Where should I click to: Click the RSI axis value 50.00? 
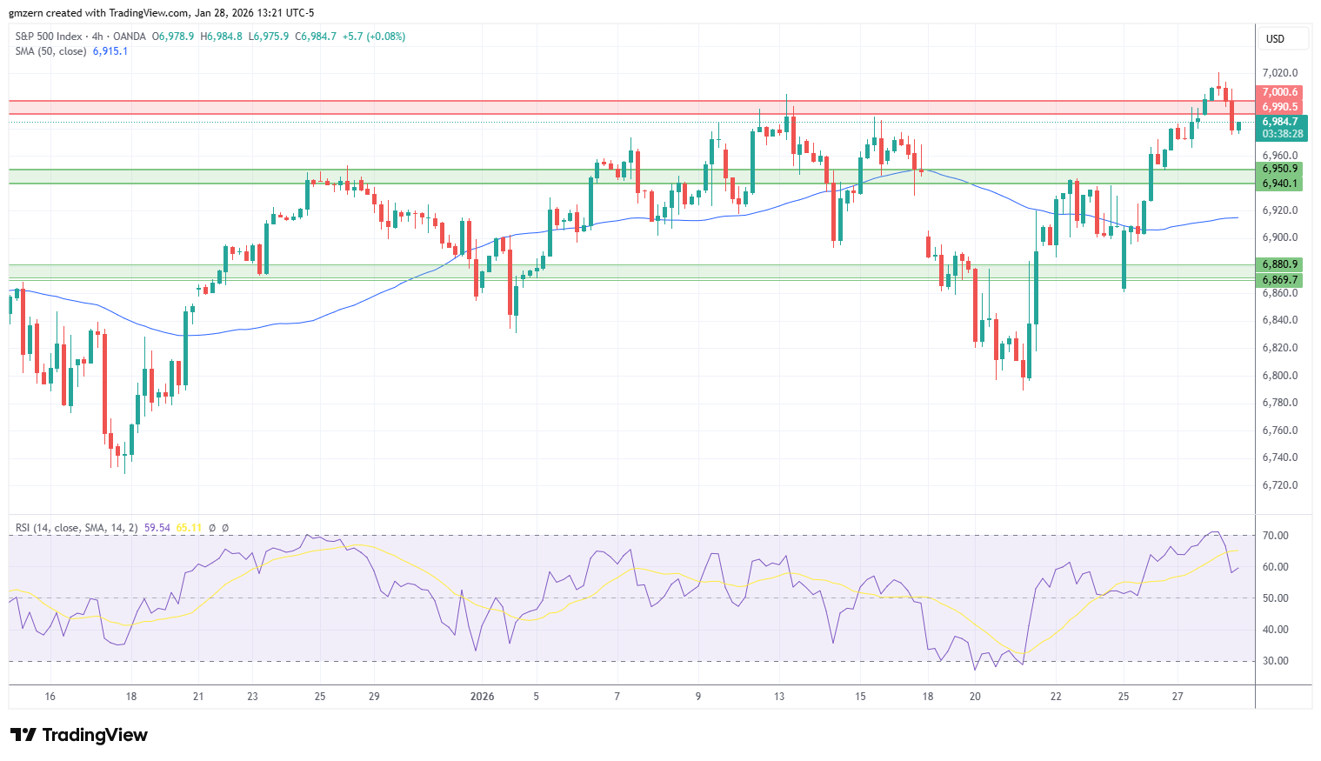[x=1275, y=598]
